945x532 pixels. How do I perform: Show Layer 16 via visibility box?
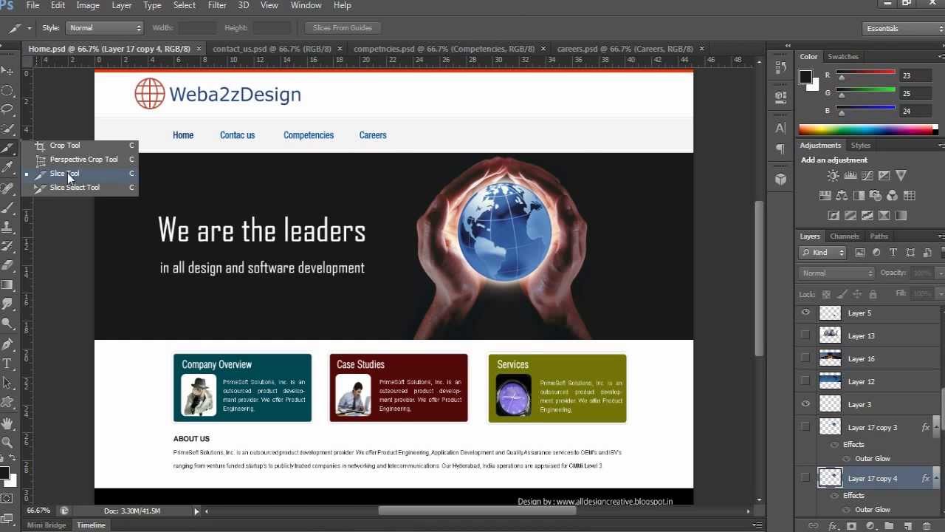[805, 358]
